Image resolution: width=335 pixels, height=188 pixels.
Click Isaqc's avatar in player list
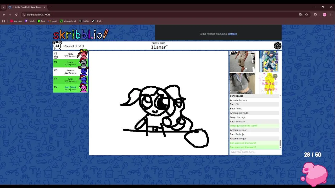pos(83,63)
